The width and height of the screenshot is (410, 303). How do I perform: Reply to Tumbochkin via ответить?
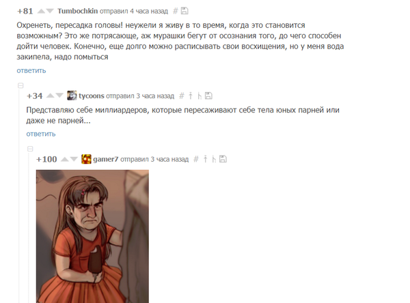31,70
